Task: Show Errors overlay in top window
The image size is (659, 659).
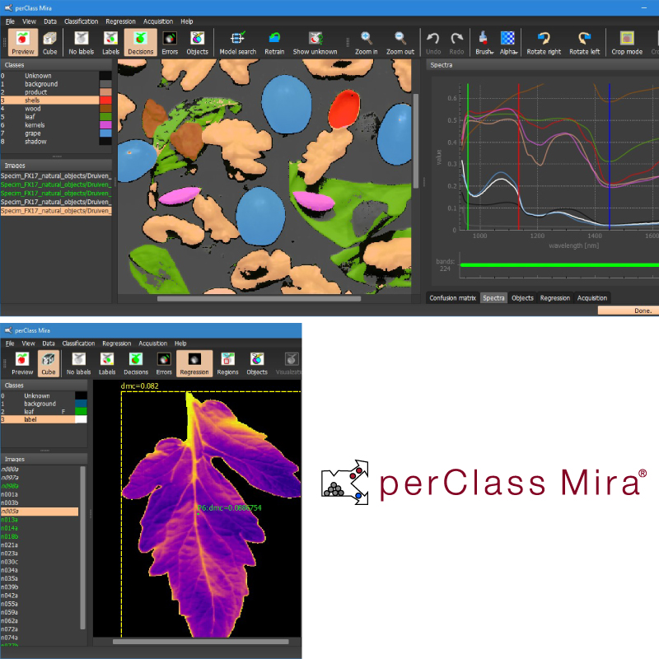Action: coord(170,43)
